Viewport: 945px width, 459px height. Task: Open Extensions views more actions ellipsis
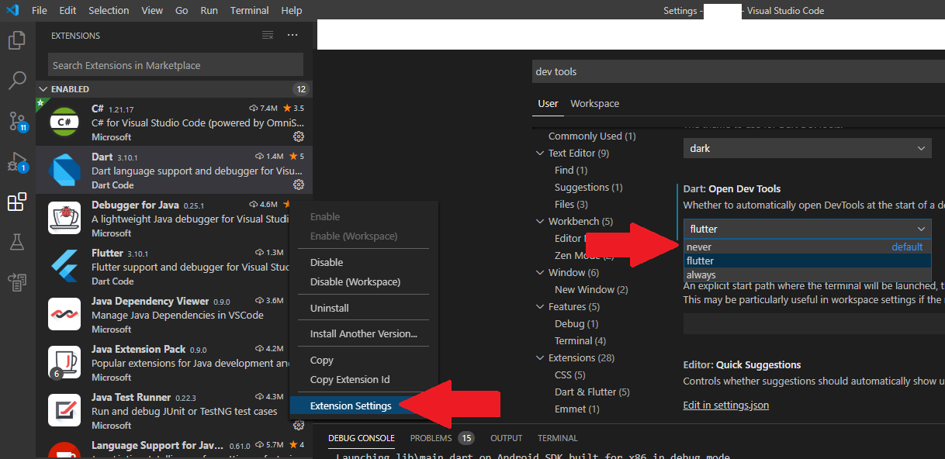(292, 36)
